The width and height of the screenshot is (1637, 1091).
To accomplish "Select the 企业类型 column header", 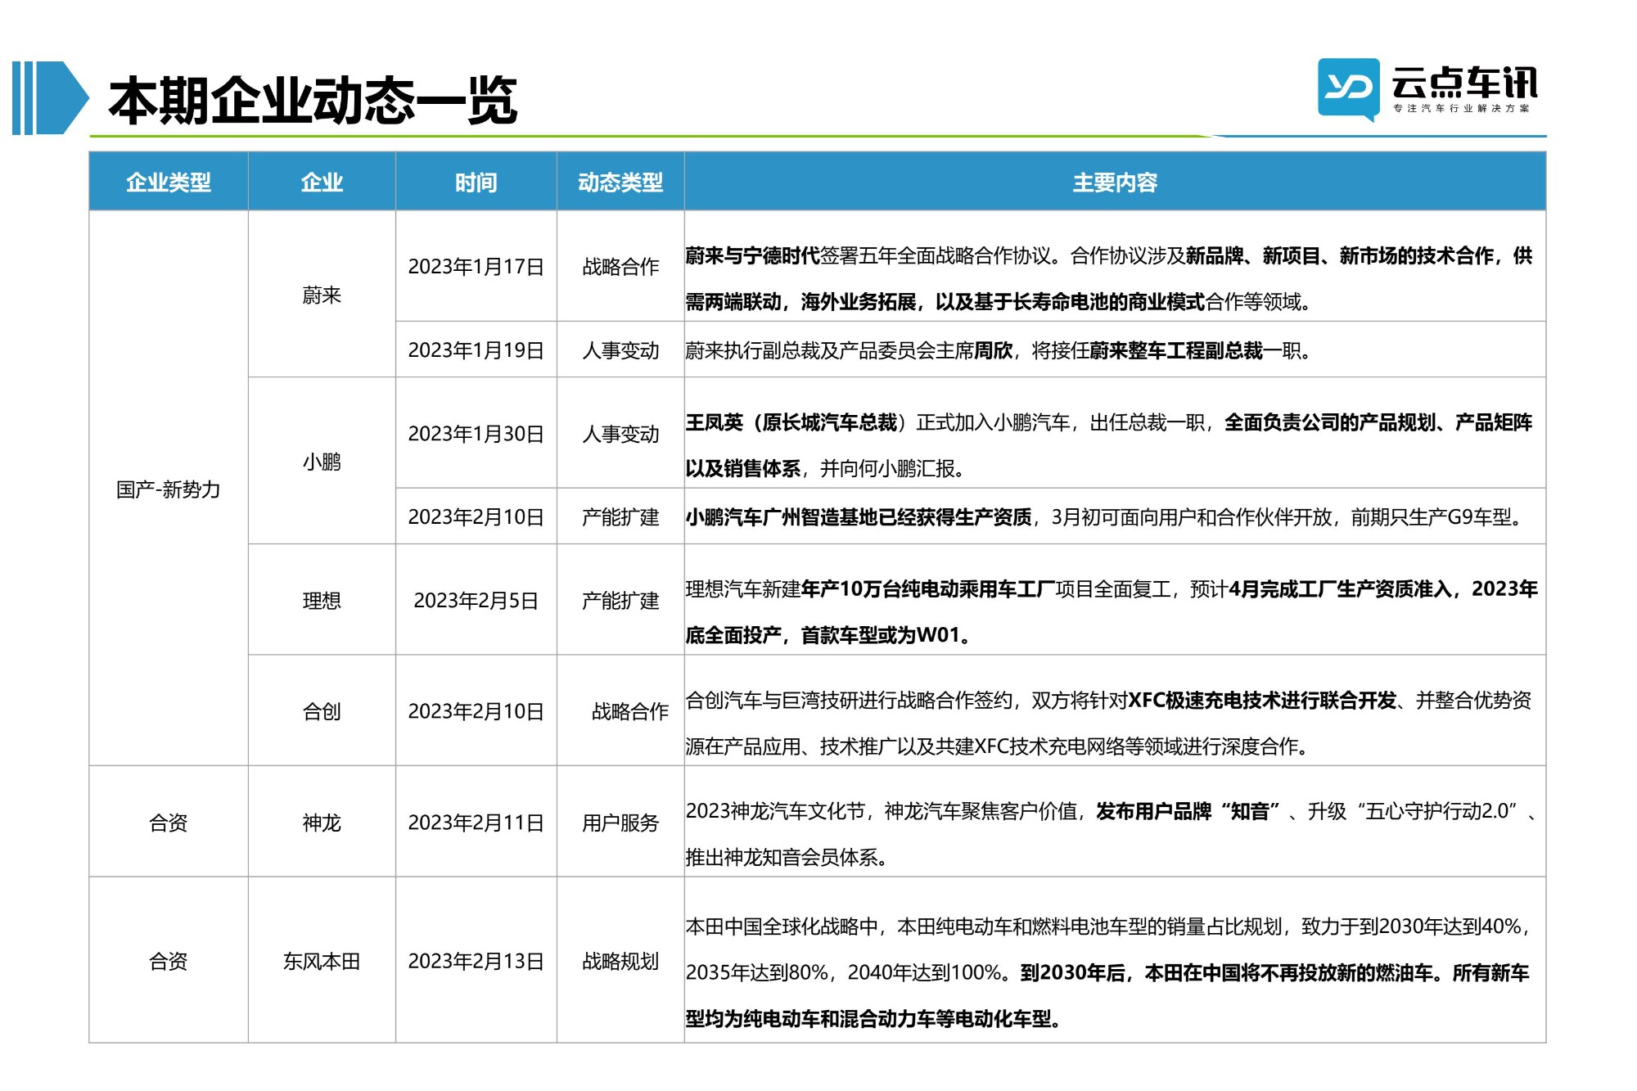I will pos(169,182).
